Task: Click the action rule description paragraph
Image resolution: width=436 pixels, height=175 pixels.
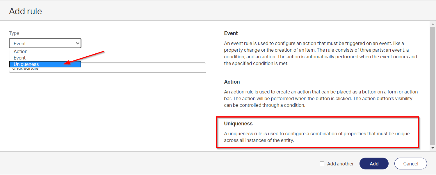Action: (x=320, y=98)
